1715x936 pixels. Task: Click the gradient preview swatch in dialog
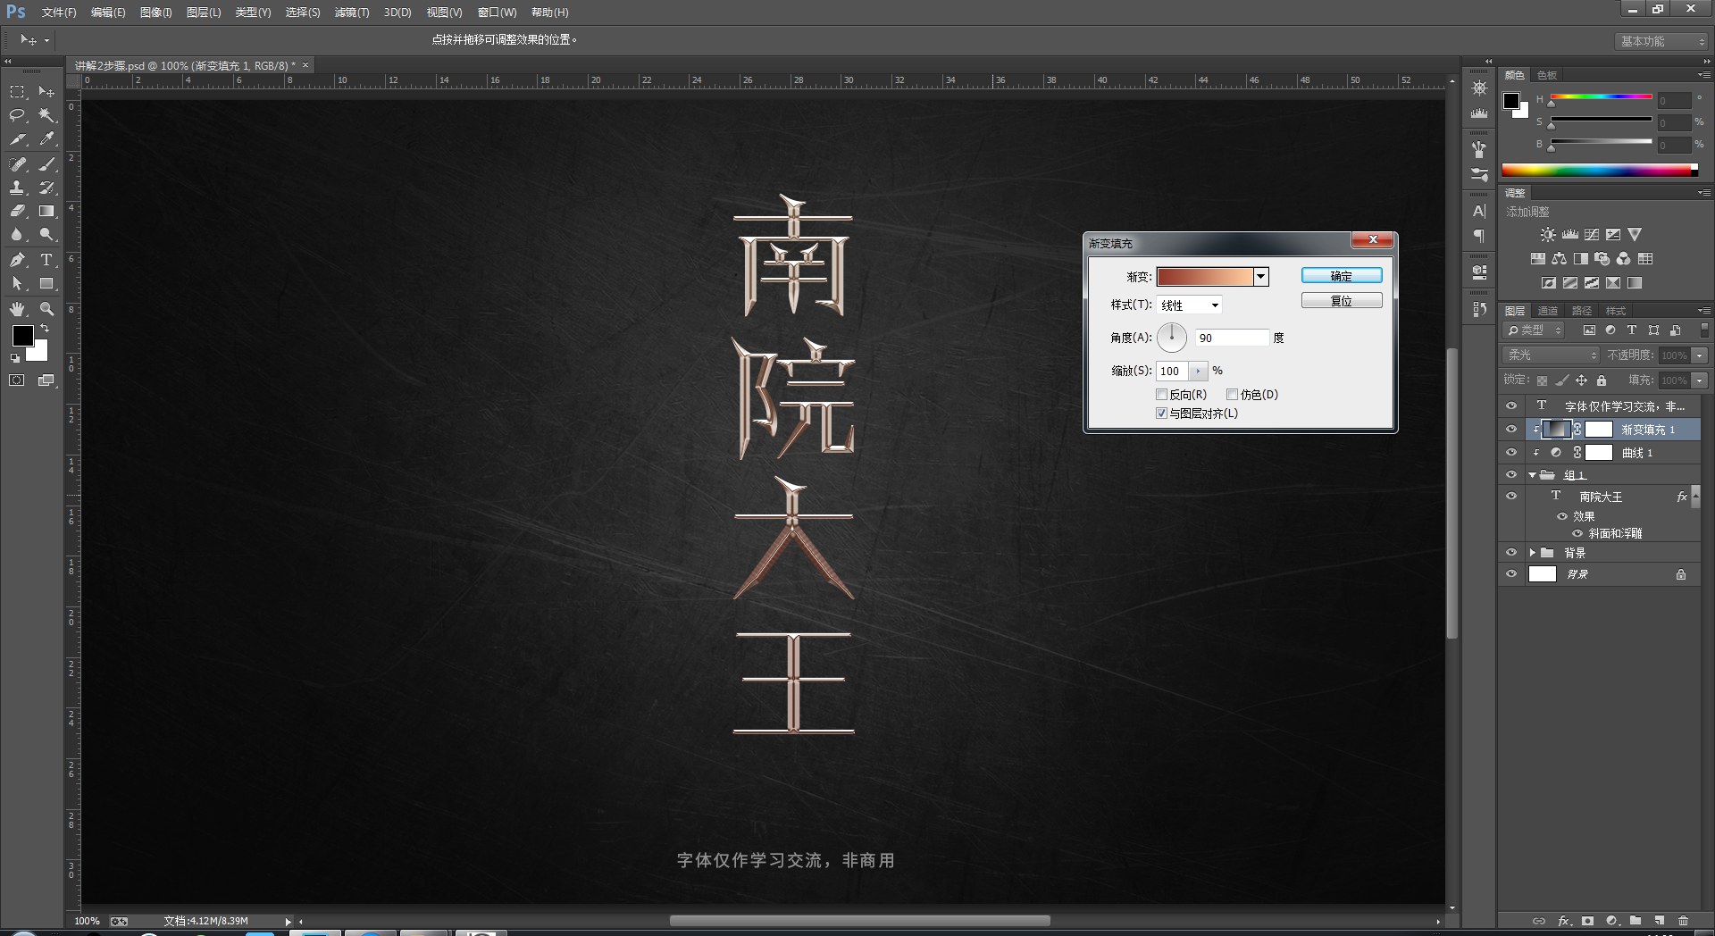tap(1205, 277)
